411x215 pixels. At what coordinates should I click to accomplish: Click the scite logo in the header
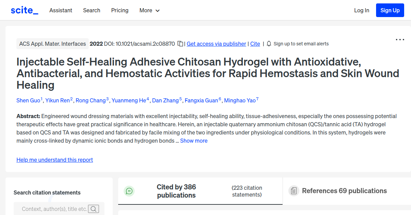tap(24, 10)
